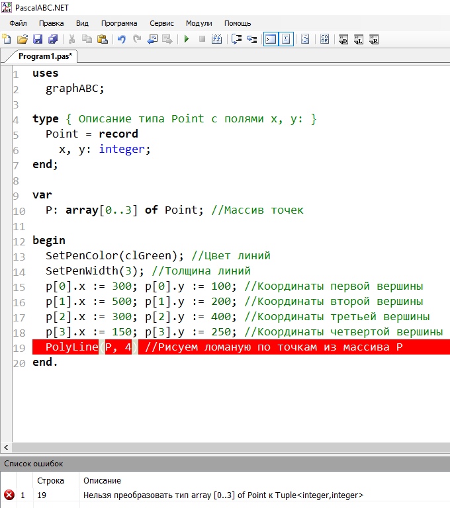Save the program with the floppy disk icon
450x508 pixels.
click(38, 39)
